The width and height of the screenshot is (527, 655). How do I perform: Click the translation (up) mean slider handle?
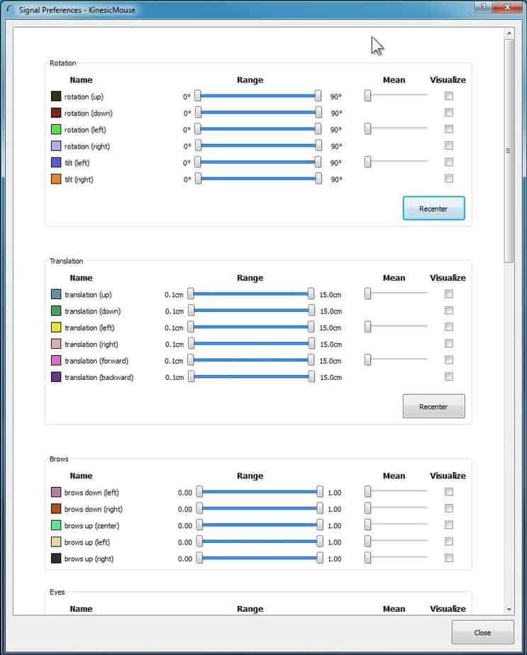click(x=367, y=293)
